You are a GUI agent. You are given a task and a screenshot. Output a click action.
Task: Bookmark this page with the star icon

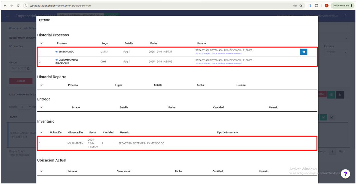pyautogui.click(x=301, y=5)
